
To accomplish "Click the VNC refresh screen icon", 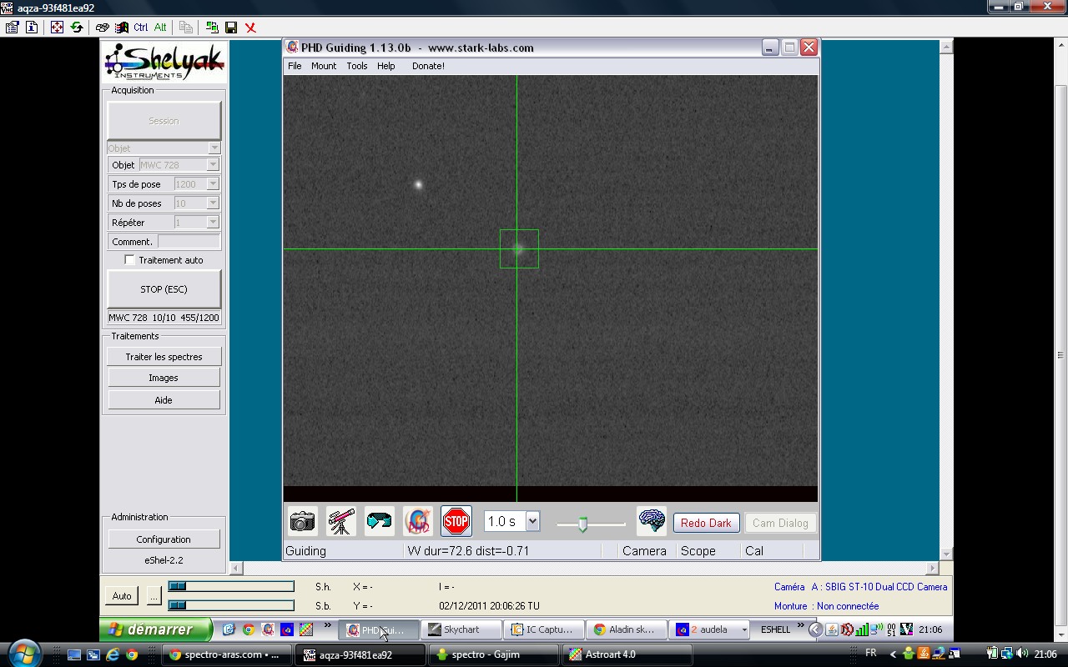I will pyautogui.click(x=77, y=28).
